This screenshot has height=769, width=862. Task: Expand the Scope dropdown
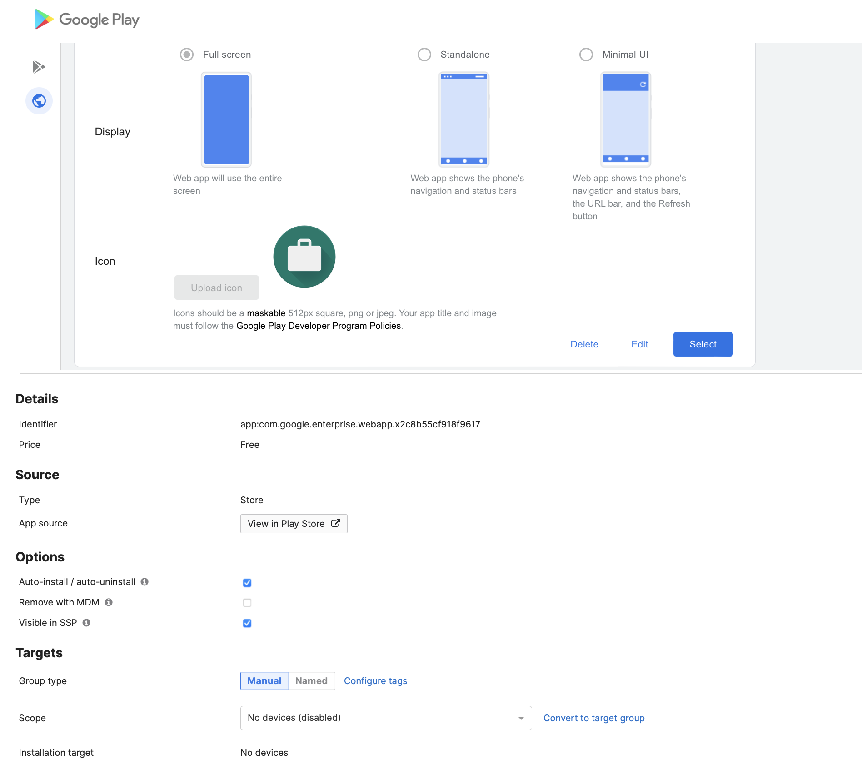click(x=386, y=718)
